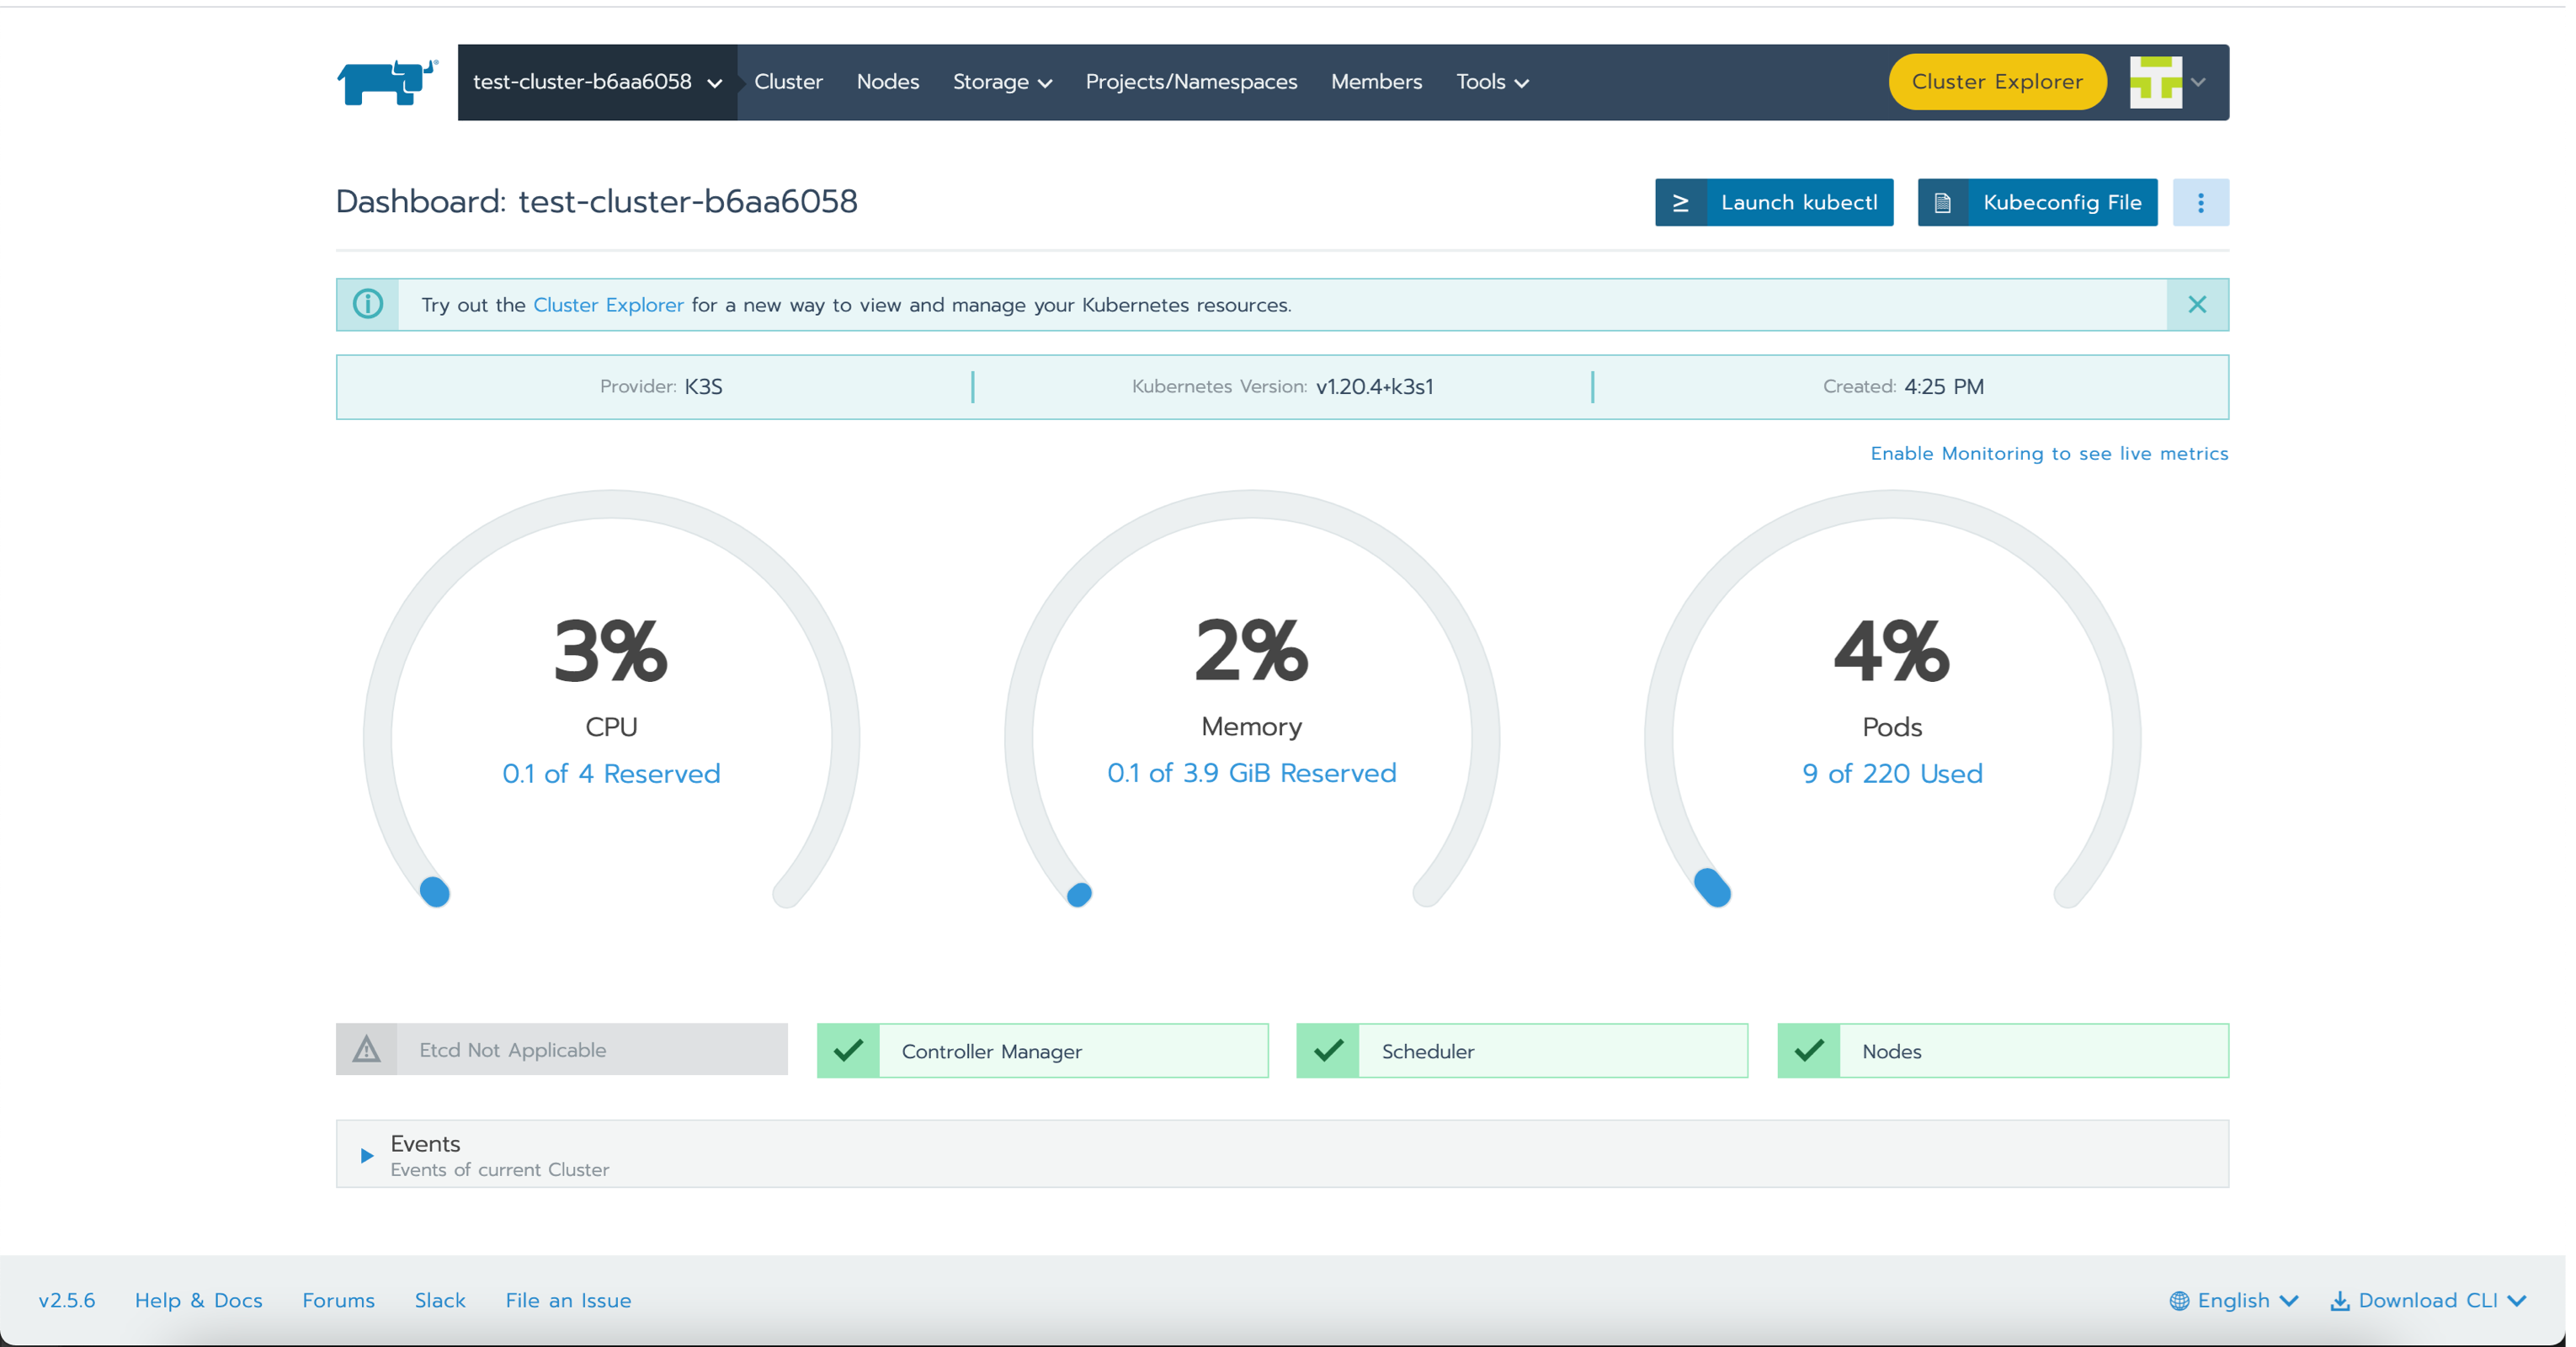Click the Created 4:25 PM value
Screen dimensions: 2576x1347
pyautogui.click(x=1943, y=387)
